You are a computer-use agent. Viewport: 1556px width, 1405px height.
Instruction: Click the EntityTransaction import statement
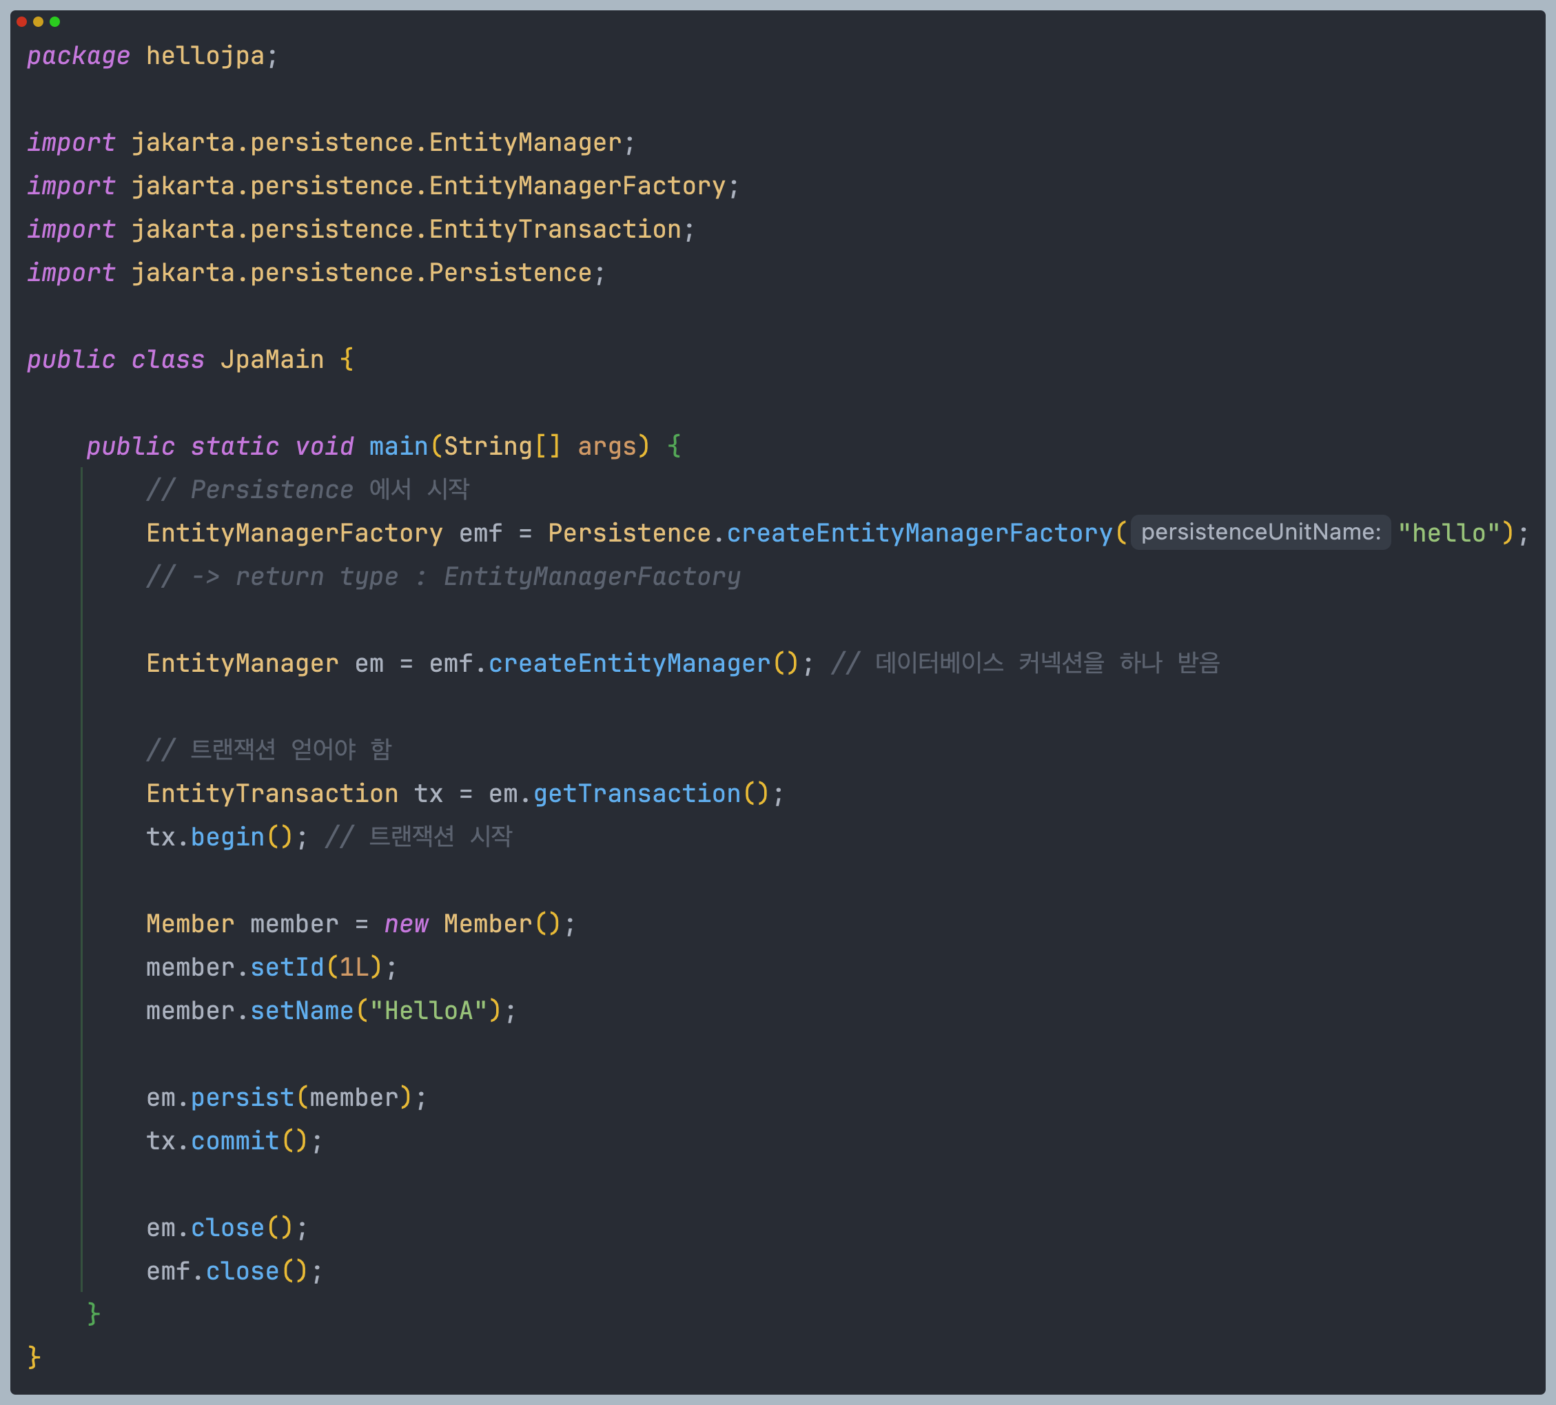[360, 229]
